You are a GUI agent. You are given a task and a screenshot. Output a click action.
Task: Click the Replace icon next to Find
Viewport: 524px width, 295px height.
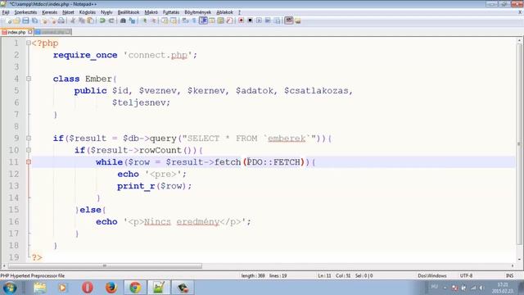tap(133, 20)
